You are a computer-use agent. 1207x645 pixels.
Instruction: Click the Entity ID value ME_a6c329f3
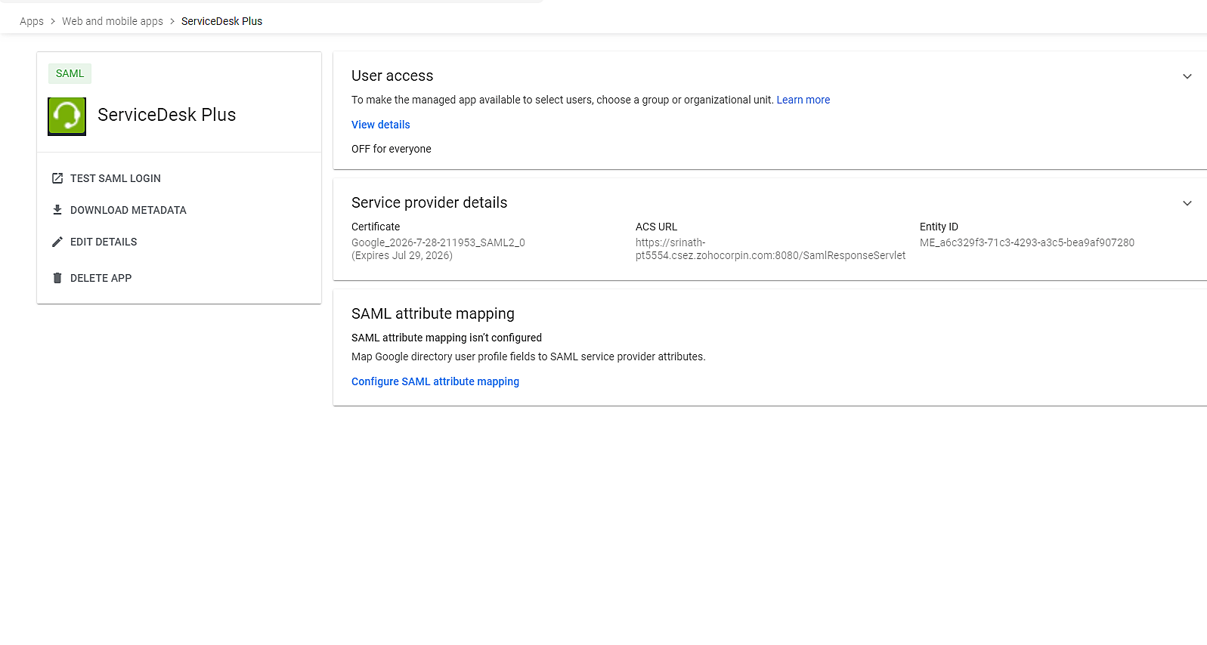tap(1027, 242)
